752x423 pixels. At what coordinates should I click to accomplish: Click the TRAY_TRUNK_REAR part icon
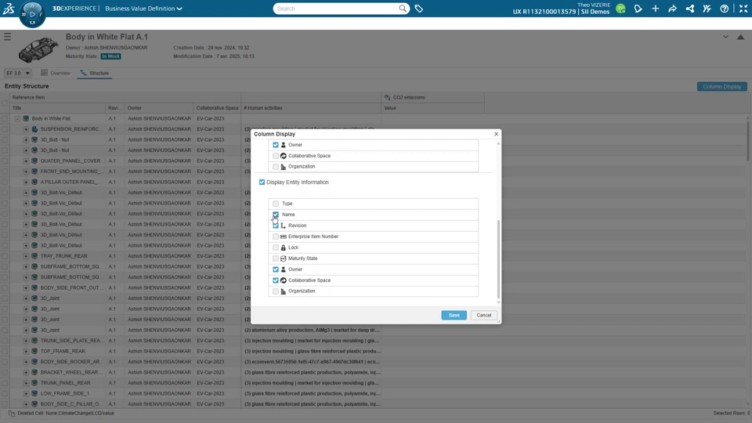coord(34,256)
